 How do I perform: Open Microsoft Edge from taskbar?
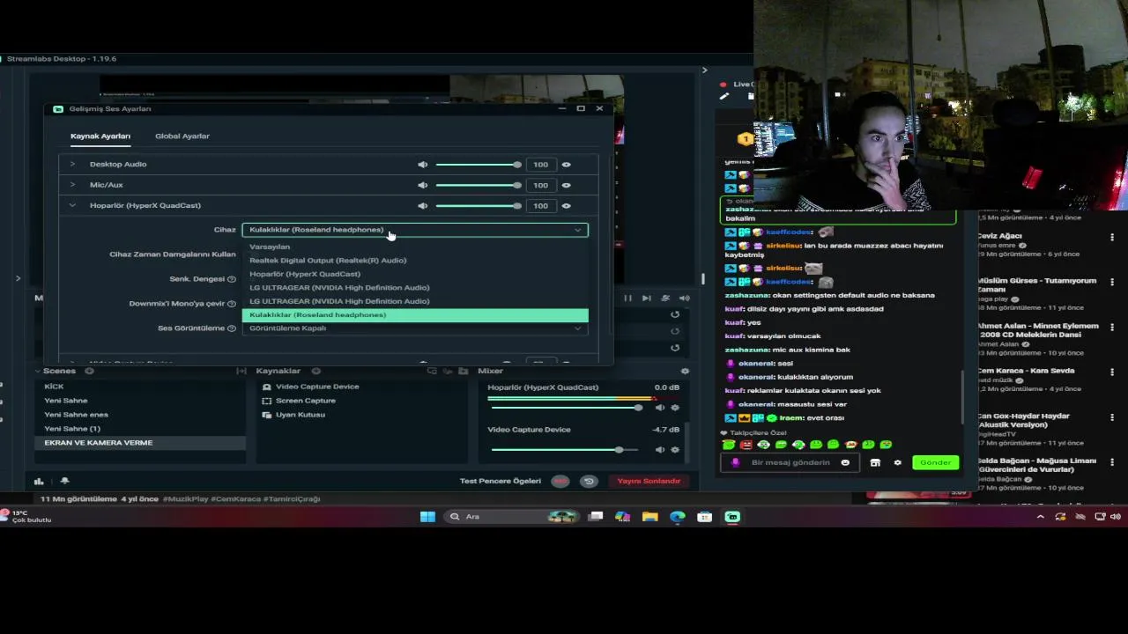[x=678, y=517]
